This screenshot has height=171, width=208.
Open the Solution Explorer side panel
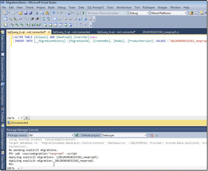pos(2,137)
